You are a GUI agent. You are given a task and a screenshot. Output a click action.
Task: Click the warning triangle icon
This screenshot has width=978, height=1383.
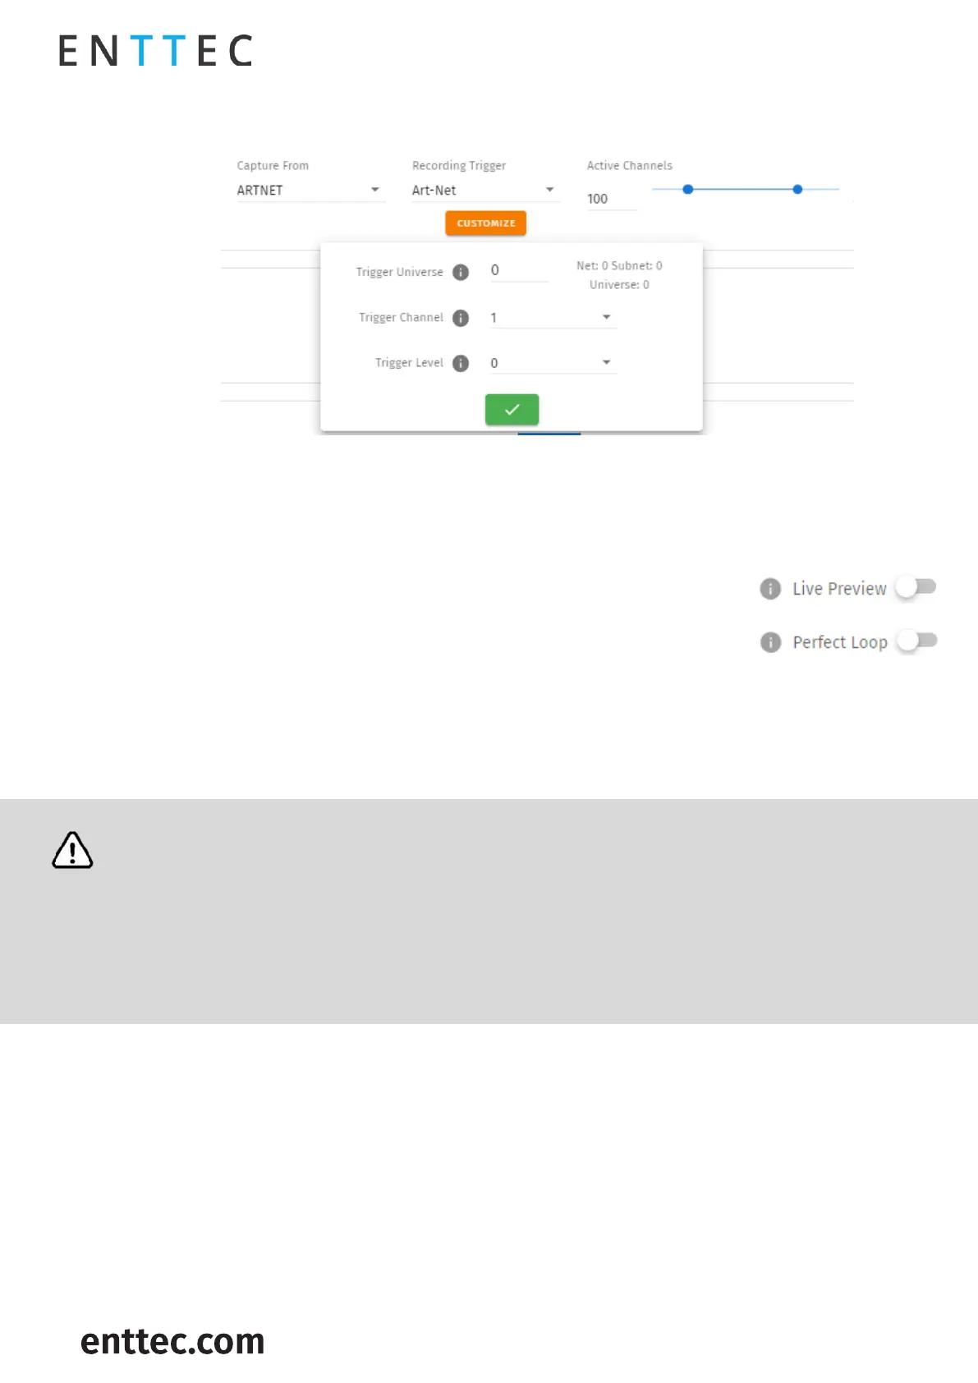72,850
